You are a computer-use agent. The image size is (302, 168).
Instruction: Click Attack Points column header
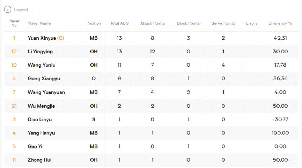click(x=153, y=23)
